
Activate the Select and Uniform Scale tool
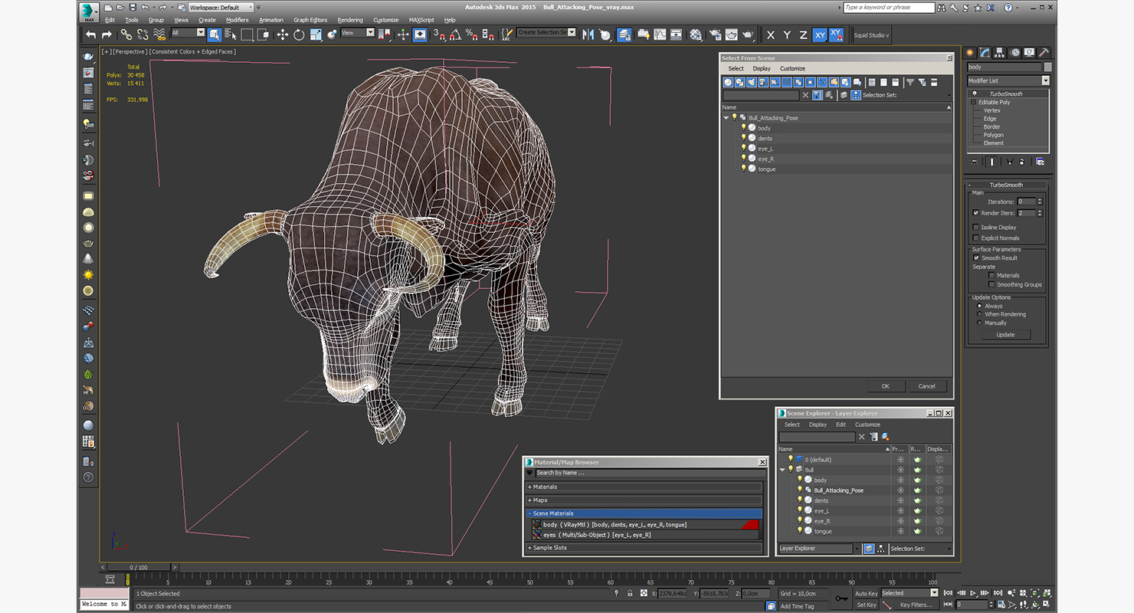click(315, 34)
